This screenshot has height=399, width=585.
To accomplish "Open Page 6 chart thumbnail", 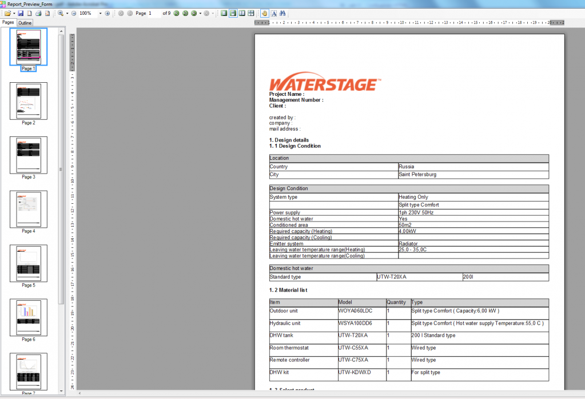I will coord(29,317).
